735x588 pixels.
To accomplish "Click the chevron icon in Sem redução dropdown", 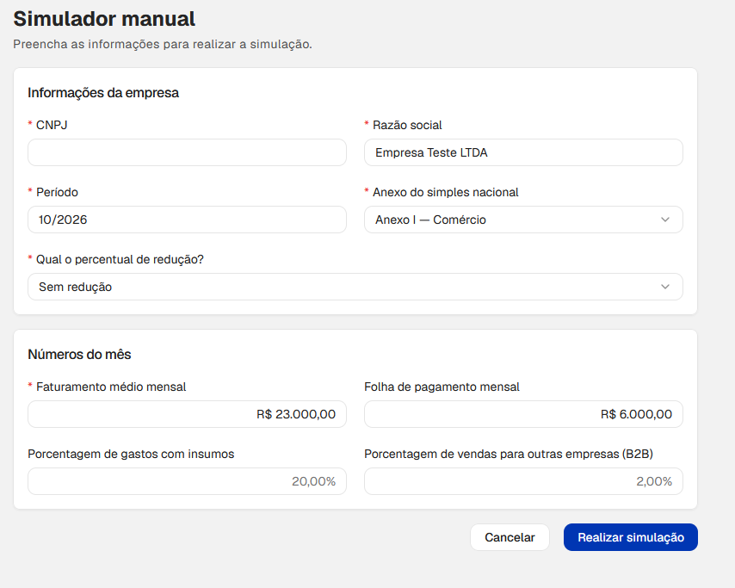I will tap(665, 287).
